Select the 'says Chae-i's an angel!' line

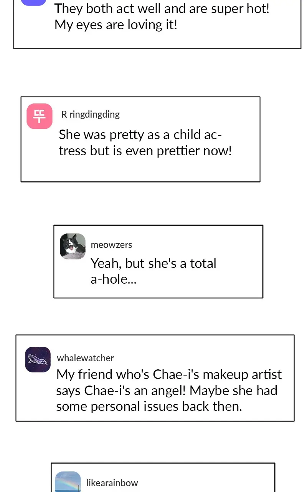[x=167, y=390]
